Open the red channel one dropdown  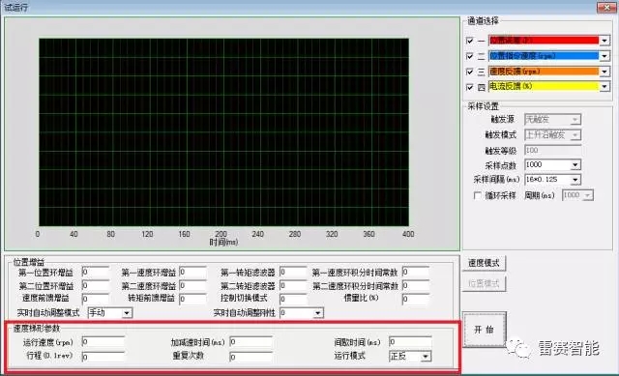(x=604, y=41)
